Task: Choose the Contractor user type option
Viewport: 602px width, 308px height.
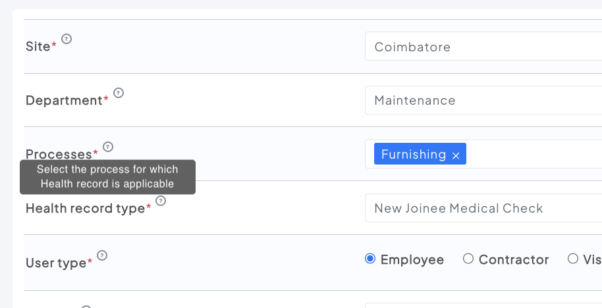Action: 468,259
